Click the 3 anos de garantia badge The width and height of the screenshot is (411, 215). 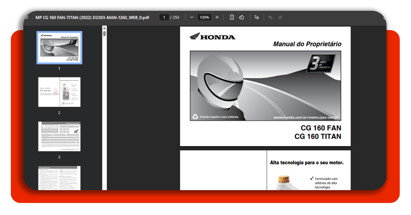(x=321, y=63)
